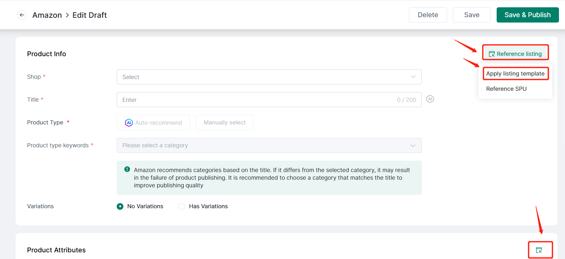Screen dimensions: 565x259
Task: Click the Save & Publish button
Action: click(x=527, y=15)
